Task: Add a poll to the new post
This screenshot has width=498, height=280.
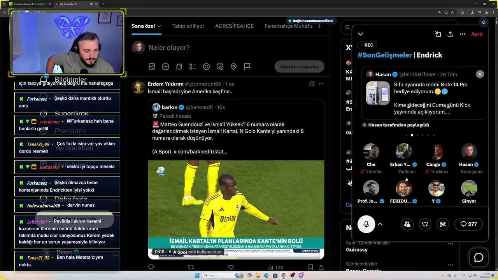Action: 193,66
